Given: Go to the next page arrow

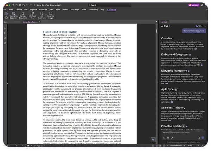Looking at the screenshot, I should coord(31,146).
